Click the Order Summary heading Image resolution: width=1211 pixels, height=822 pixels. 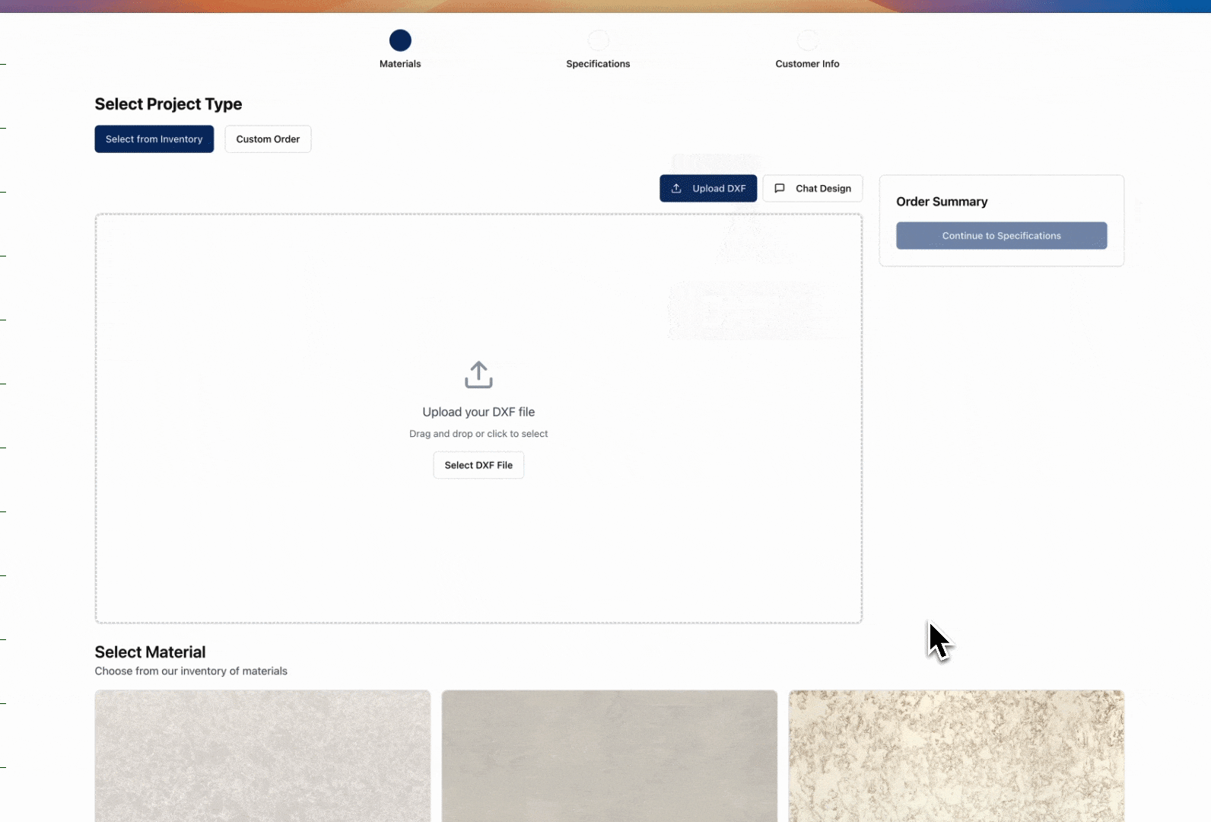point(942,202)
